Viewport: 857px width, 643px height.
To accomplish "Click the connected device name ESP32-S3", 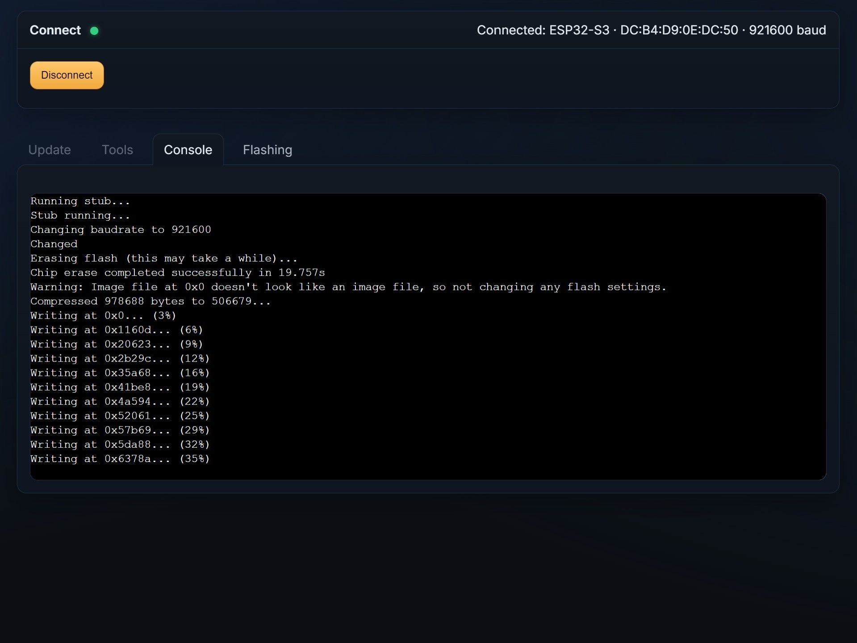I will [578, 30].
